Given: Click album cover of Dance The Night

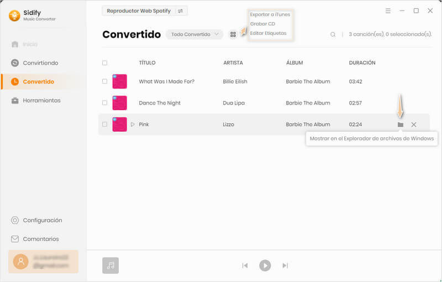Looking at the screenshot, I should tap(119, 103).
